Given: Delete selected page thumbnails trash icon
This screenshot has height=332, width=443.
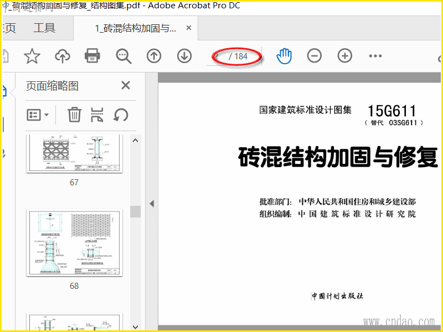Looking at the screenshot, I should coord(74,115).
